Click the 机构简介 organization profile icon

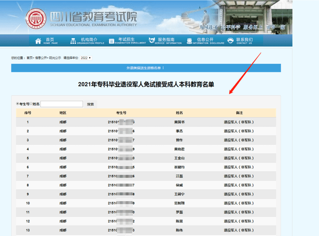coord(72,41)
